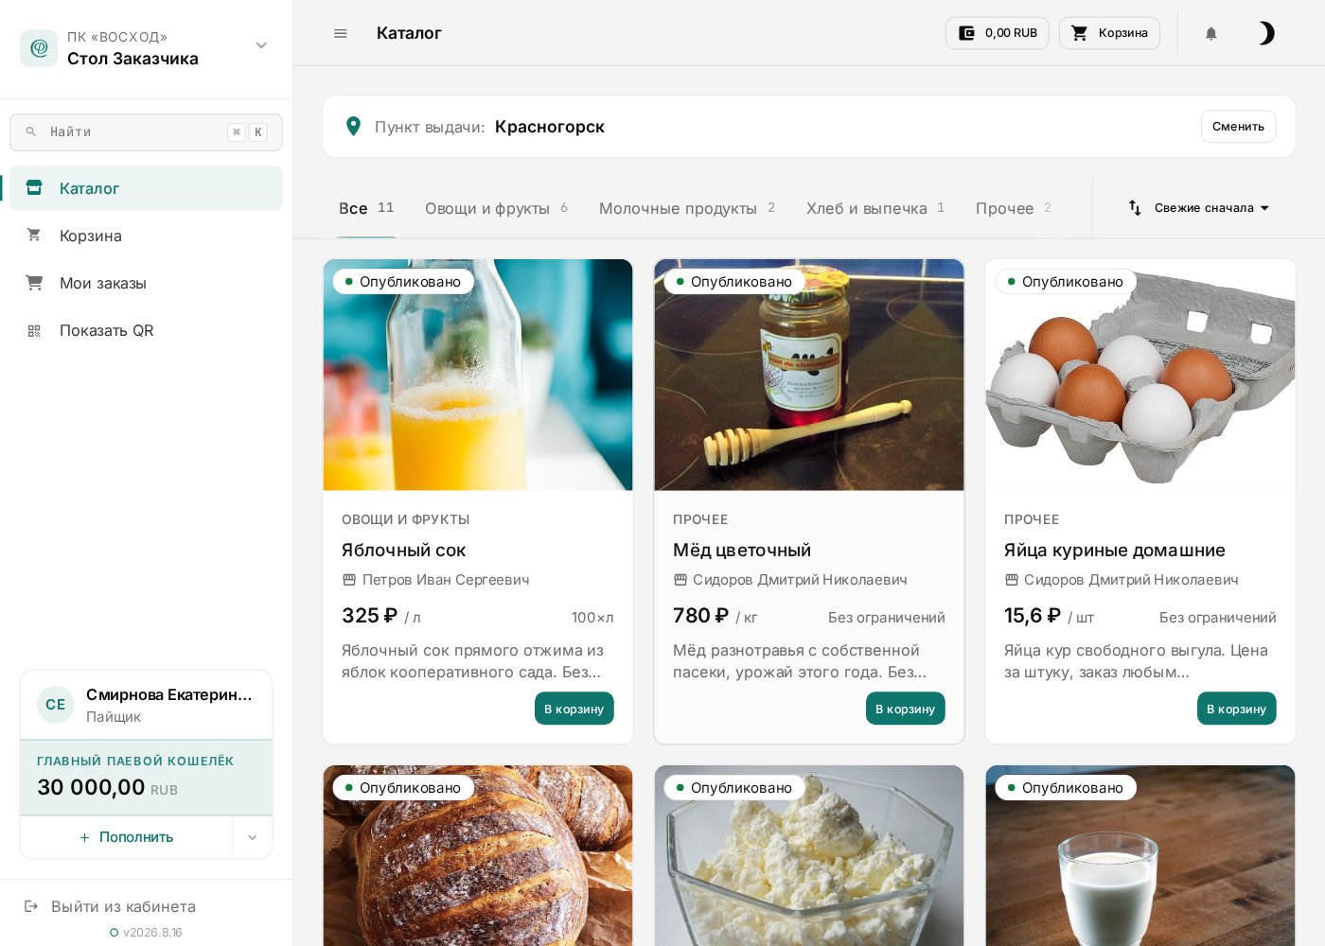Click the ПК «ВОСХОД» logo icon
The width and height of the screenshot is (1325, 946).
[39, 47]
